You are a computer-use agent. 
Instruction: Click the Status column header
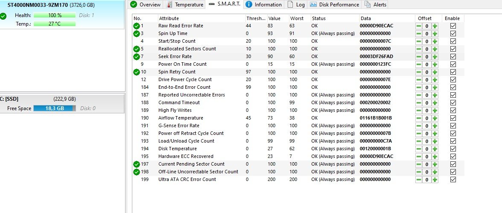pos(318,18)
